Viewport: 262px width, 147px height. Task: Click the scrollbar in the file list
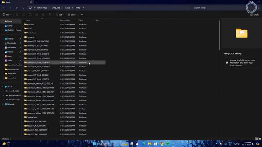pyautogui.click(x=220, y=35)
